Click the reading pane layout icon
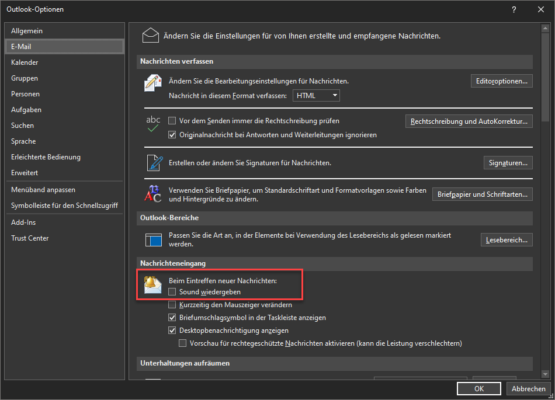 point(154,240)
